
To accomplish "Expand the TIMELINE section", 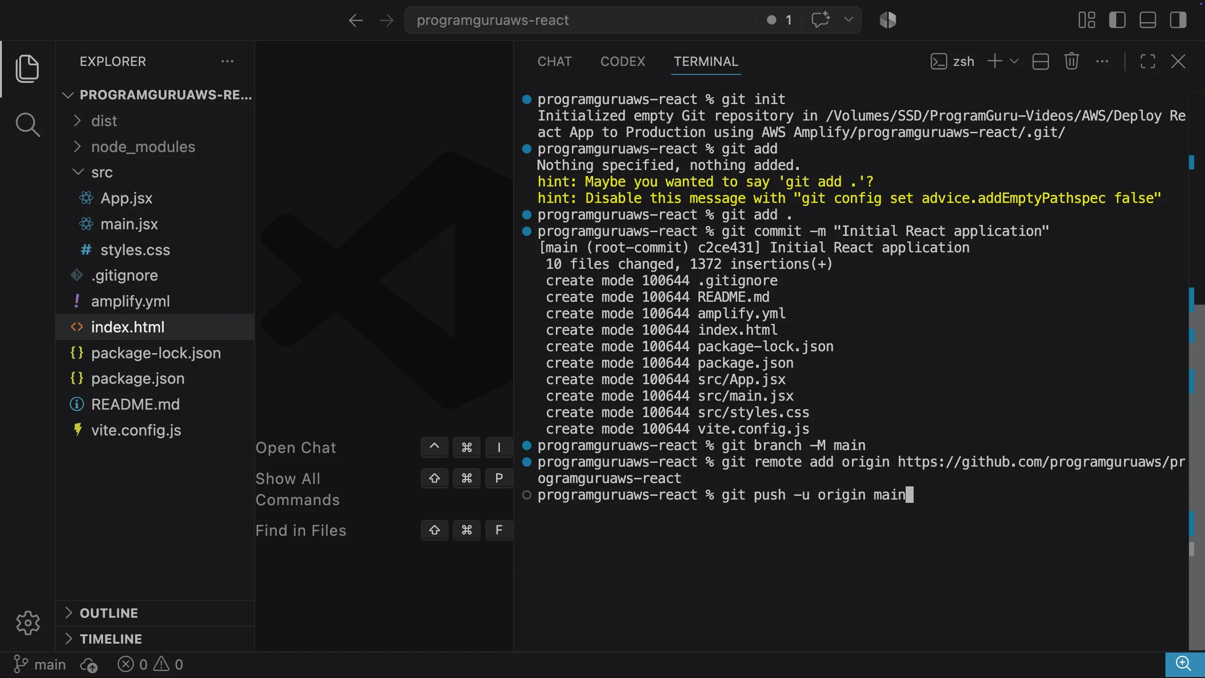I will 155,639.
